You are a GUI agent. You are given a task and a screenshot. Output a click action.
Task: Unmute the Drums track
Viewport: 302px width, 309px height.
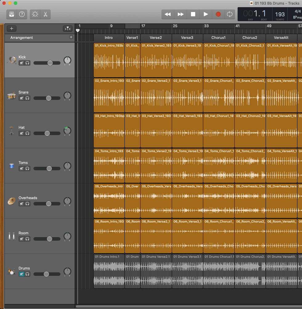pos(22,274)
